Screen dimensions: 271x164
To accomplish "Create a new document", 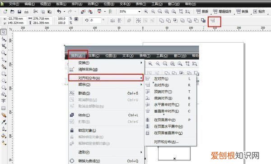I will coord(5,12).
